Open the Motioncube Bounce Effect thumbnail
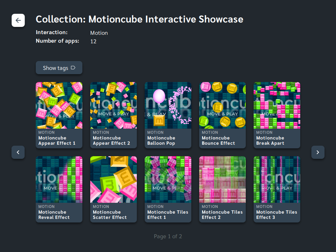 tap(222, 105)
